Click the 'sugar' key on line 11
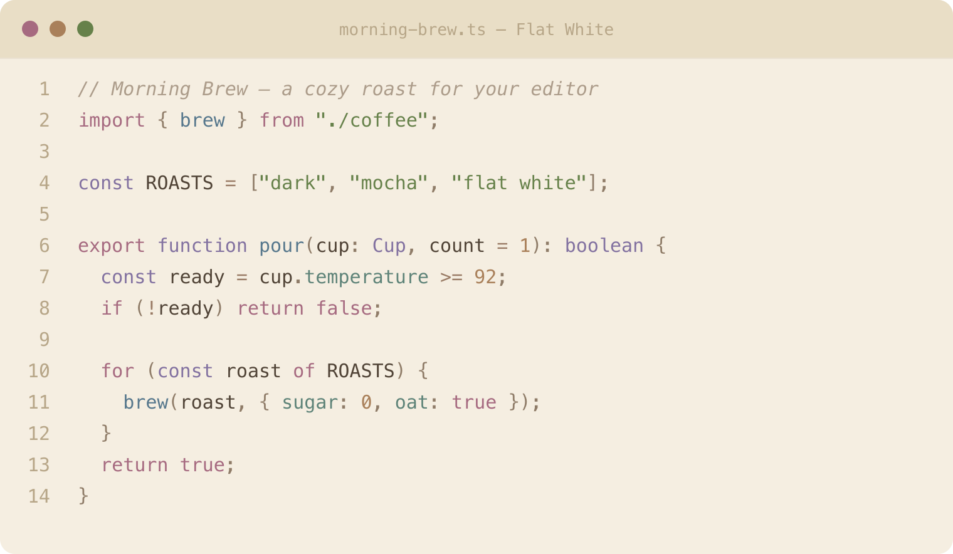Screen dimensions: 953x554 point(310,402)
